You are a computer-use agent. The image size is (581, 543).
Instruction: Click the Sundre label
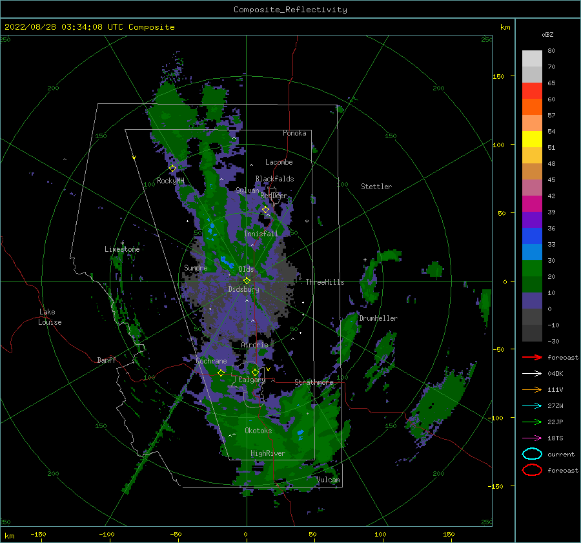coord(196,267)
